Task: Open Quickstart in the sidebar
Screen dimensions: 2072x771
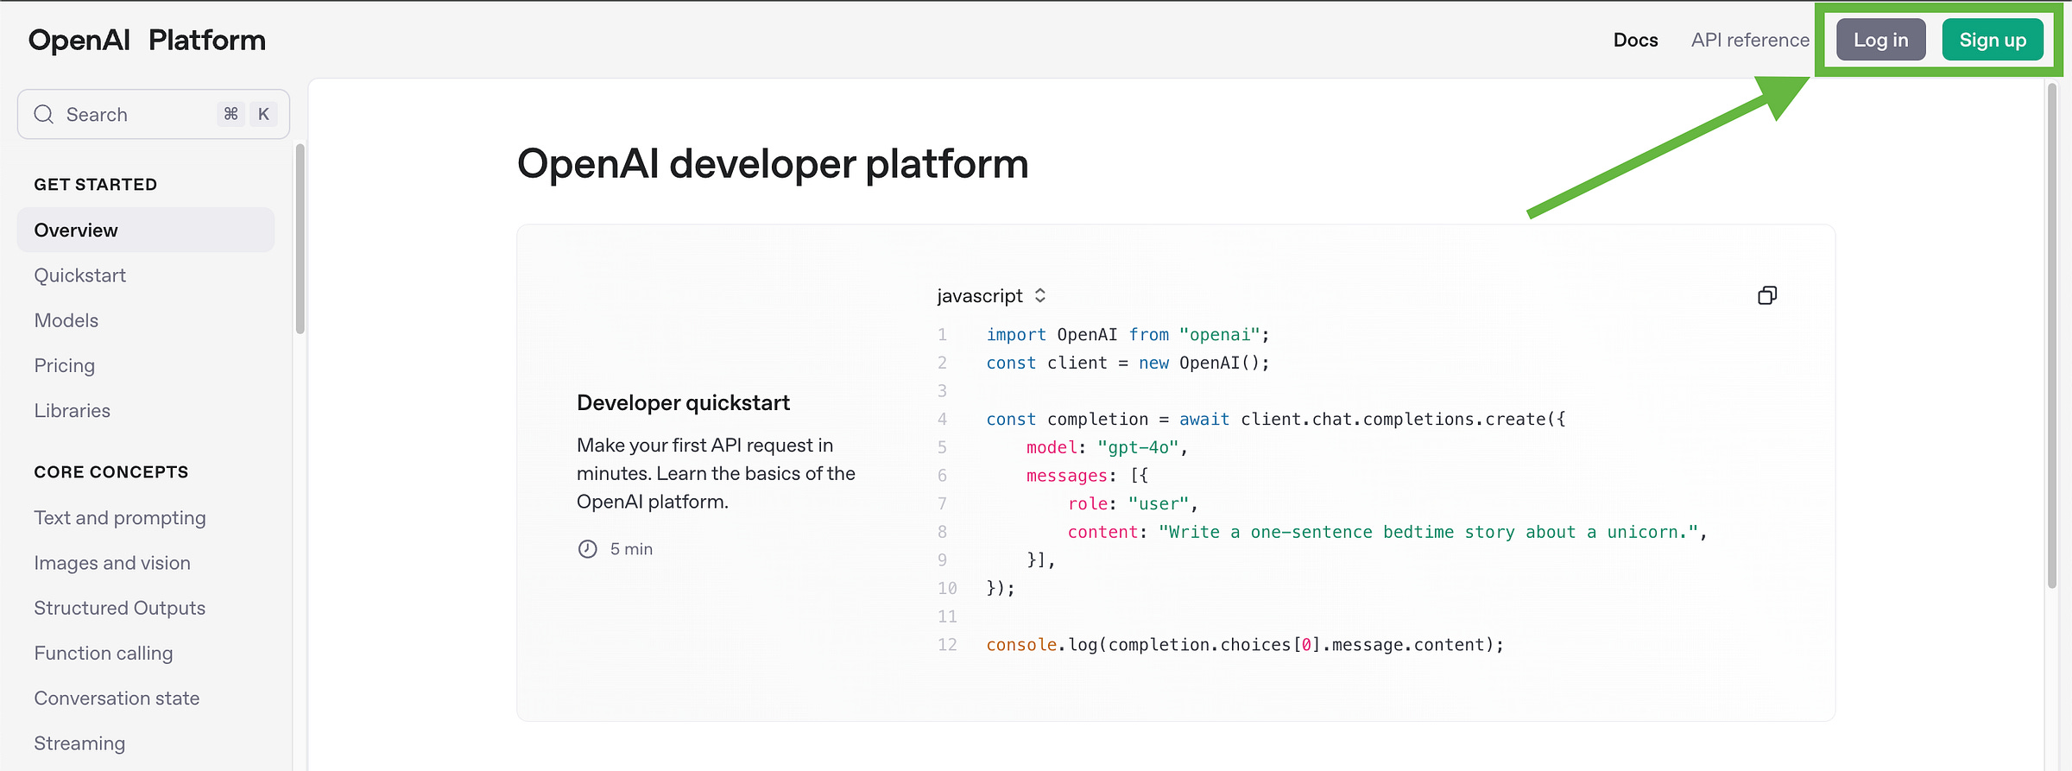Action: pyautogui.click(x=80, y=275)
